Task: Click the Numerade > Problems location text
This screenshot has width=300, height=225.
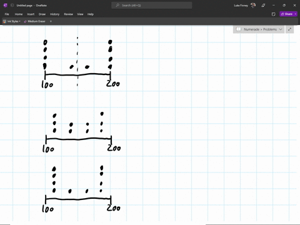Action: (260, 29)
